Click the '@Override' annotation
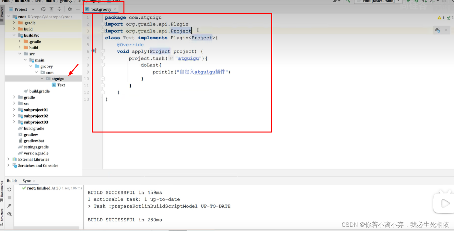454x231 pixels. [x=130, y=45]
